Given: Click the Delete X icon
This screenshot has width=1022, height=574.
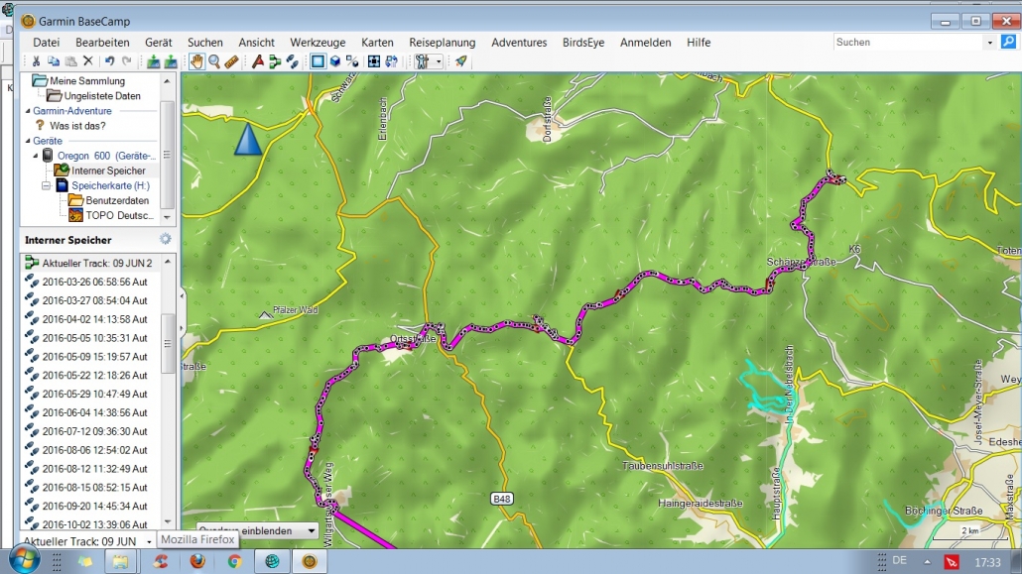Looking at the screenshot, I should 88,61.
